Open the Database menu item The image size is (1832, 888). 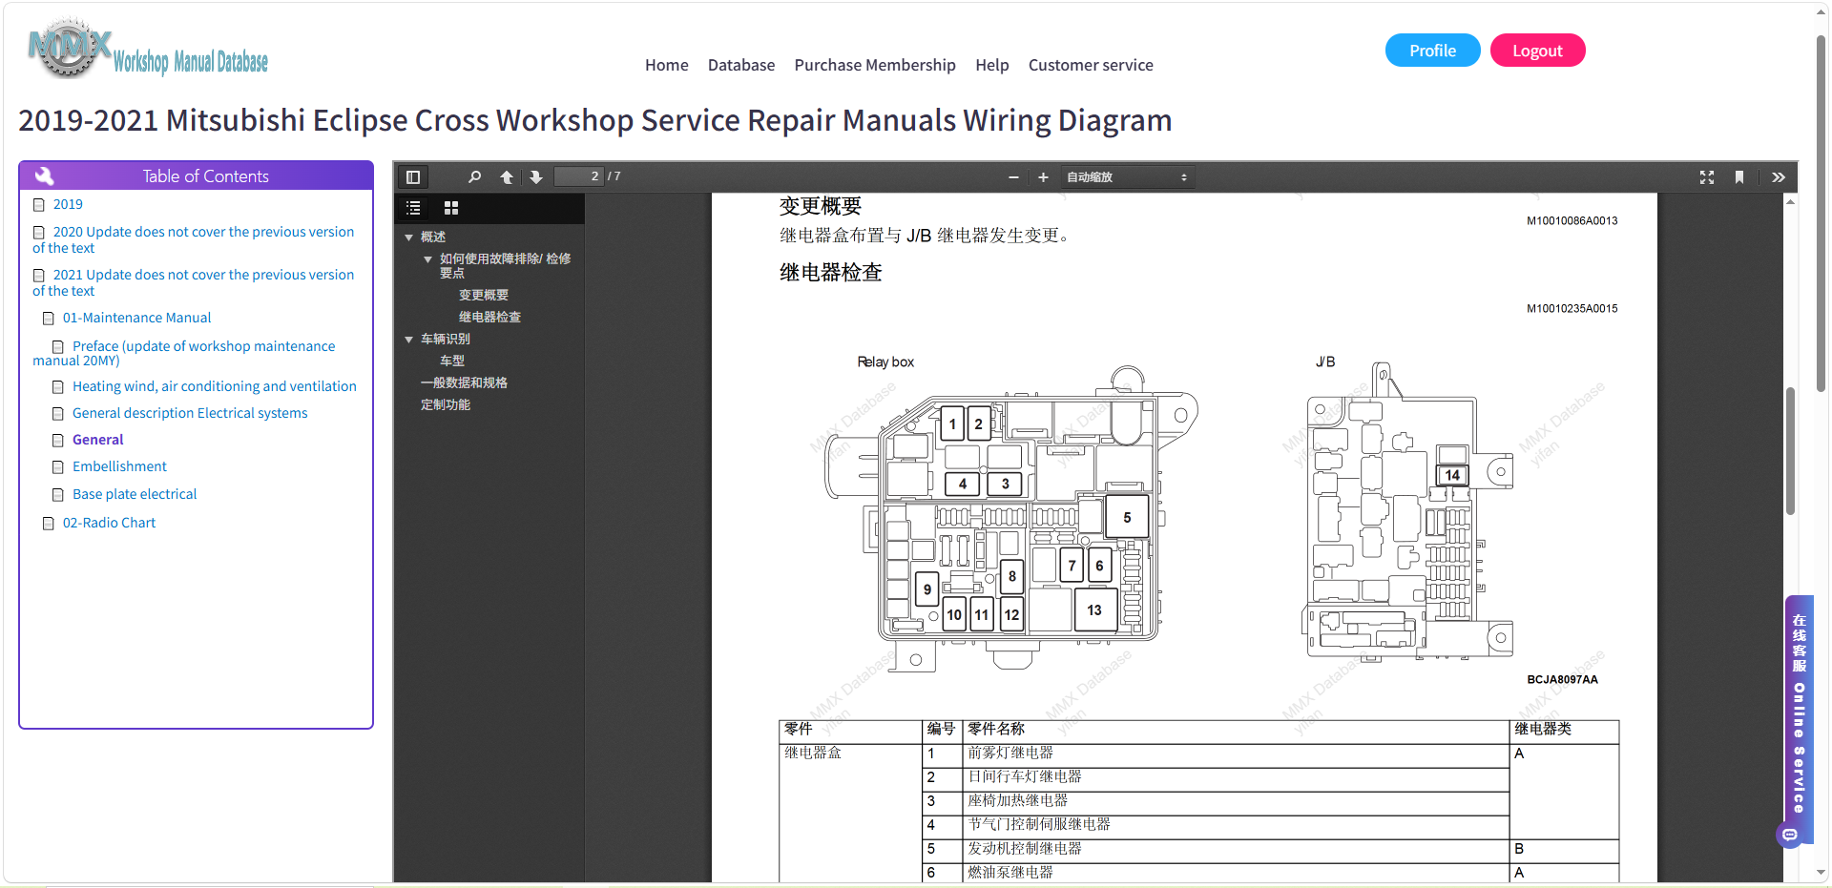point(741,65)
